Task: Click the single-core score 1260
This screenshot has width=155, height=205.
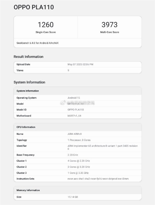Action: click(45, 25)
